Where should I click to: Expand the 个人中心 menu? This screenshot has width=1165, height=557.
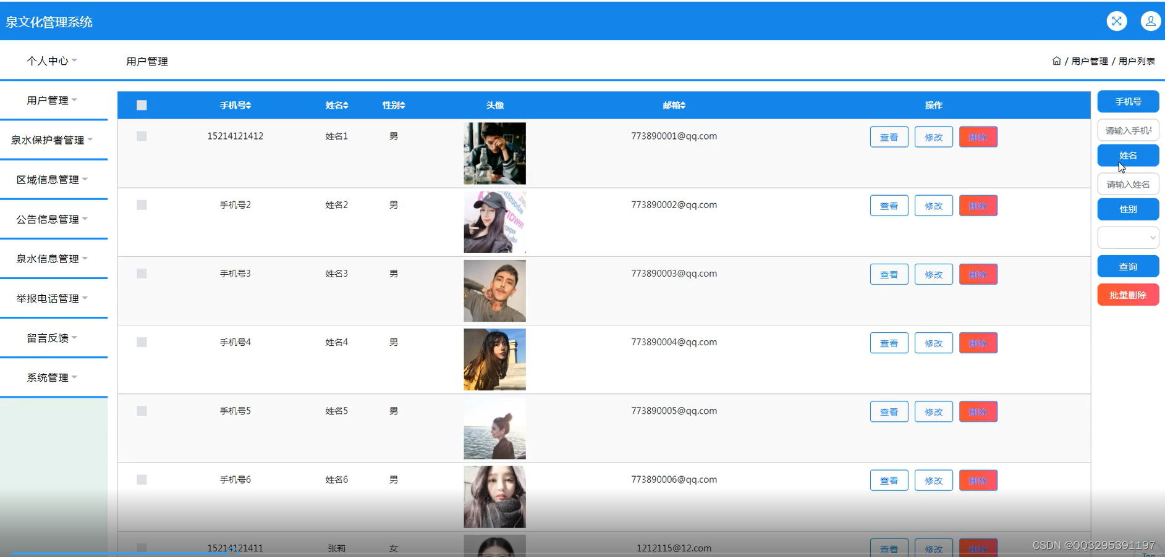(x=52, y=61)
